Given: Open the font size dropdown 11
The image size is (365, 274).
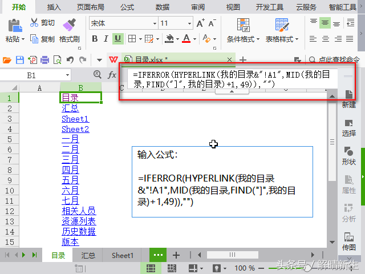Looking at the screenshot, I should click(x=189, y=23).
